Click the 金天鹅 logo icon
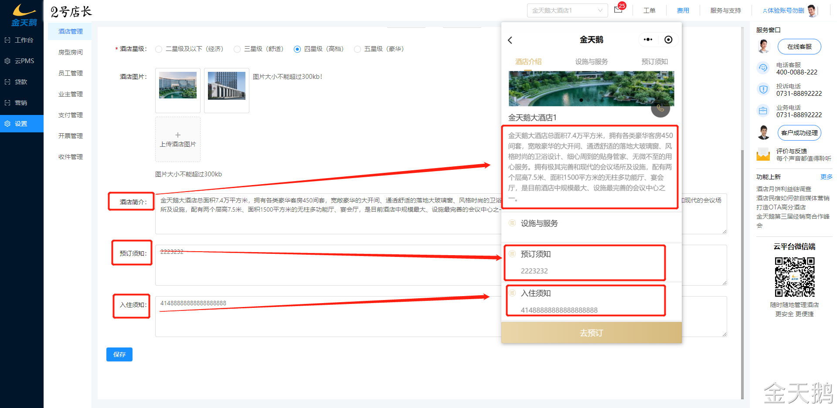This screenshot has width=837, height=408. pos(24,15)
